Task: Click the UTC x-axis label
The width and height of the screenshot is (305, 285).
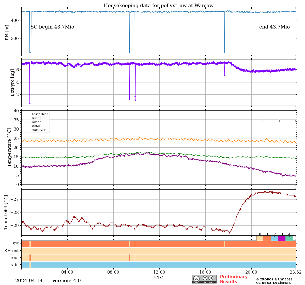Action: click(x=159, y=278)
